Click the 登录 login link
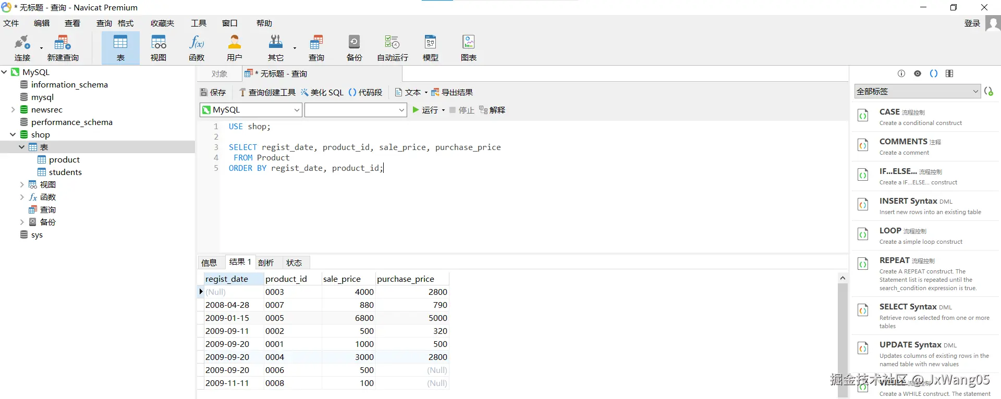 (972, 23)
